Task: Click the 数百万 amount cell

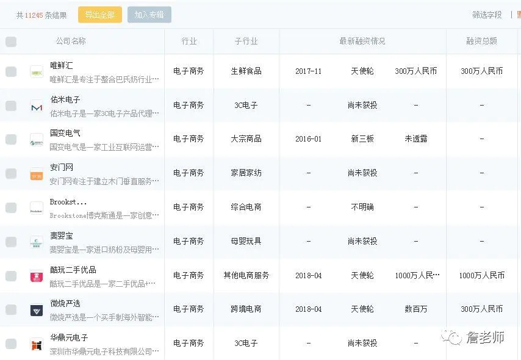Action: tap(416, 309)
